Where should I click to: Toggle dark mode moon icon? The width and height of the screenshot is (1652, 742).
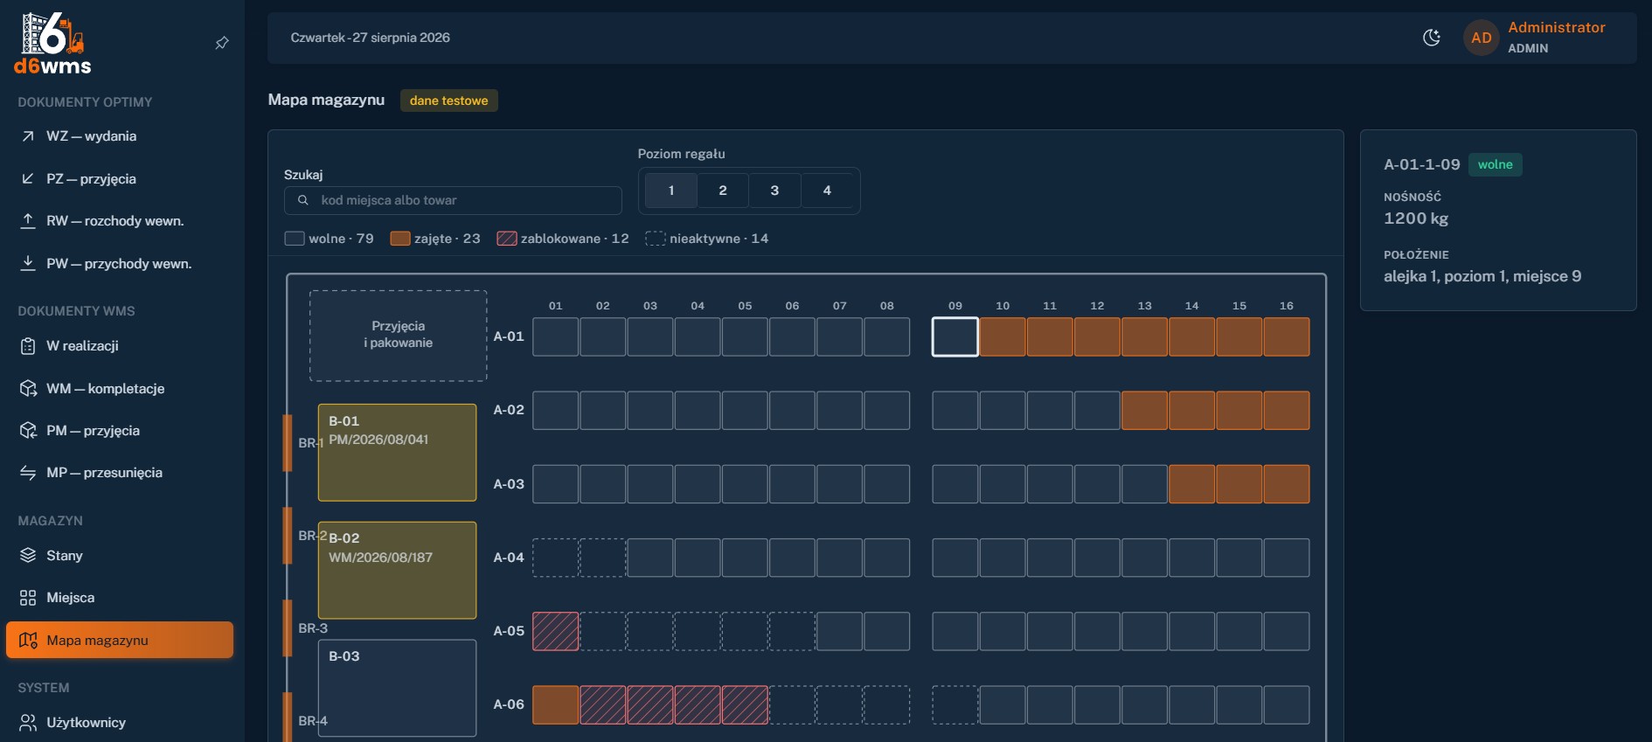click(x=1432, y=38)
